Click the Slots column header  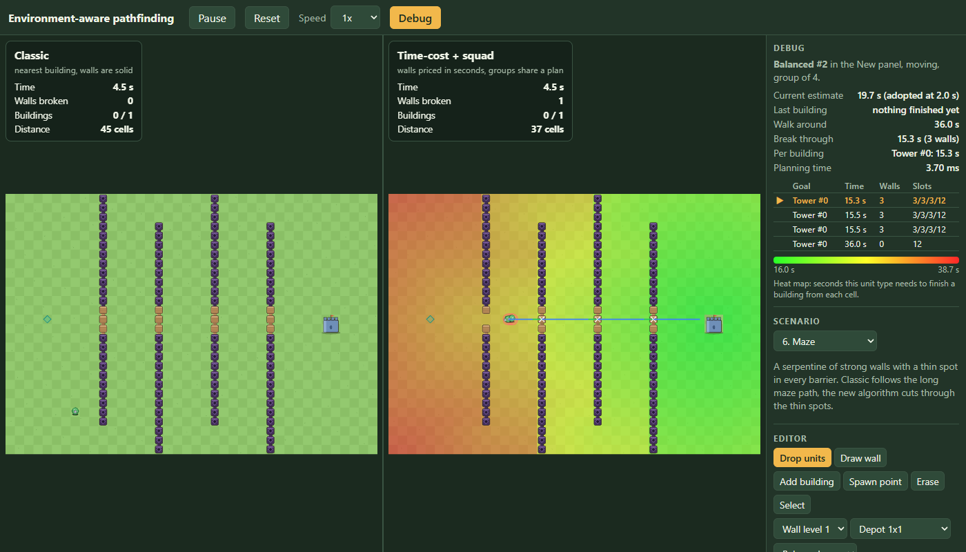click(922, 186)
